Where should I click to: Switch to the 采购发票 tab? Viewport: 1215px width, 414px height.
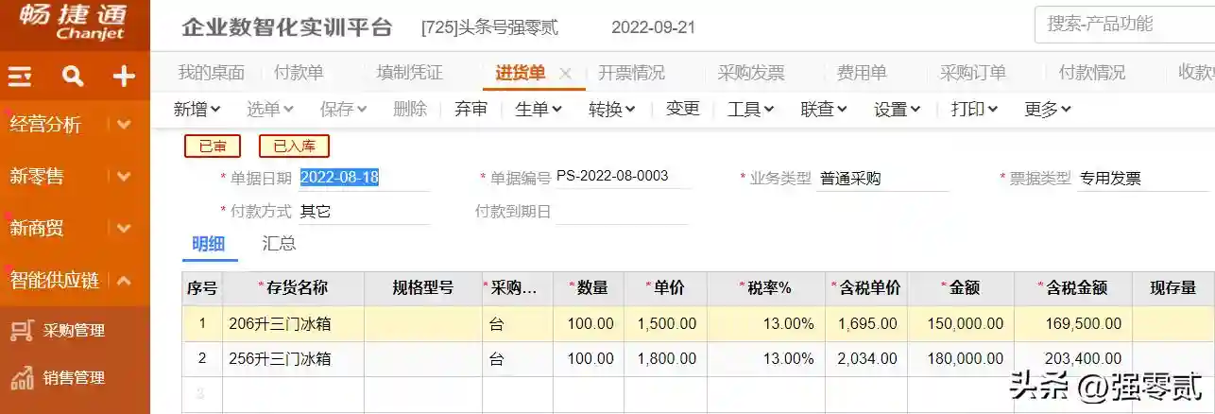click(751, 73)
